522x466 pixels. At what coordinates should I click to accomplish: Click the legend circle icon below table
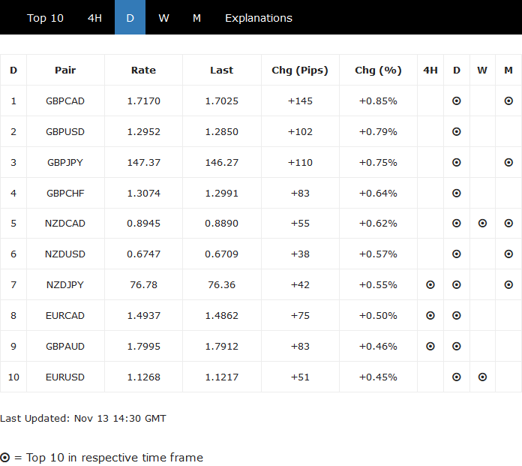tap(5, 457)
